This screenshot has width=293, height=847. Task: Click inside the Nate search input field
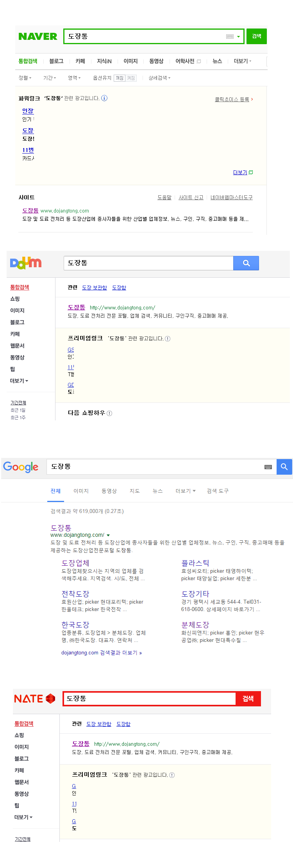[150, 699]
